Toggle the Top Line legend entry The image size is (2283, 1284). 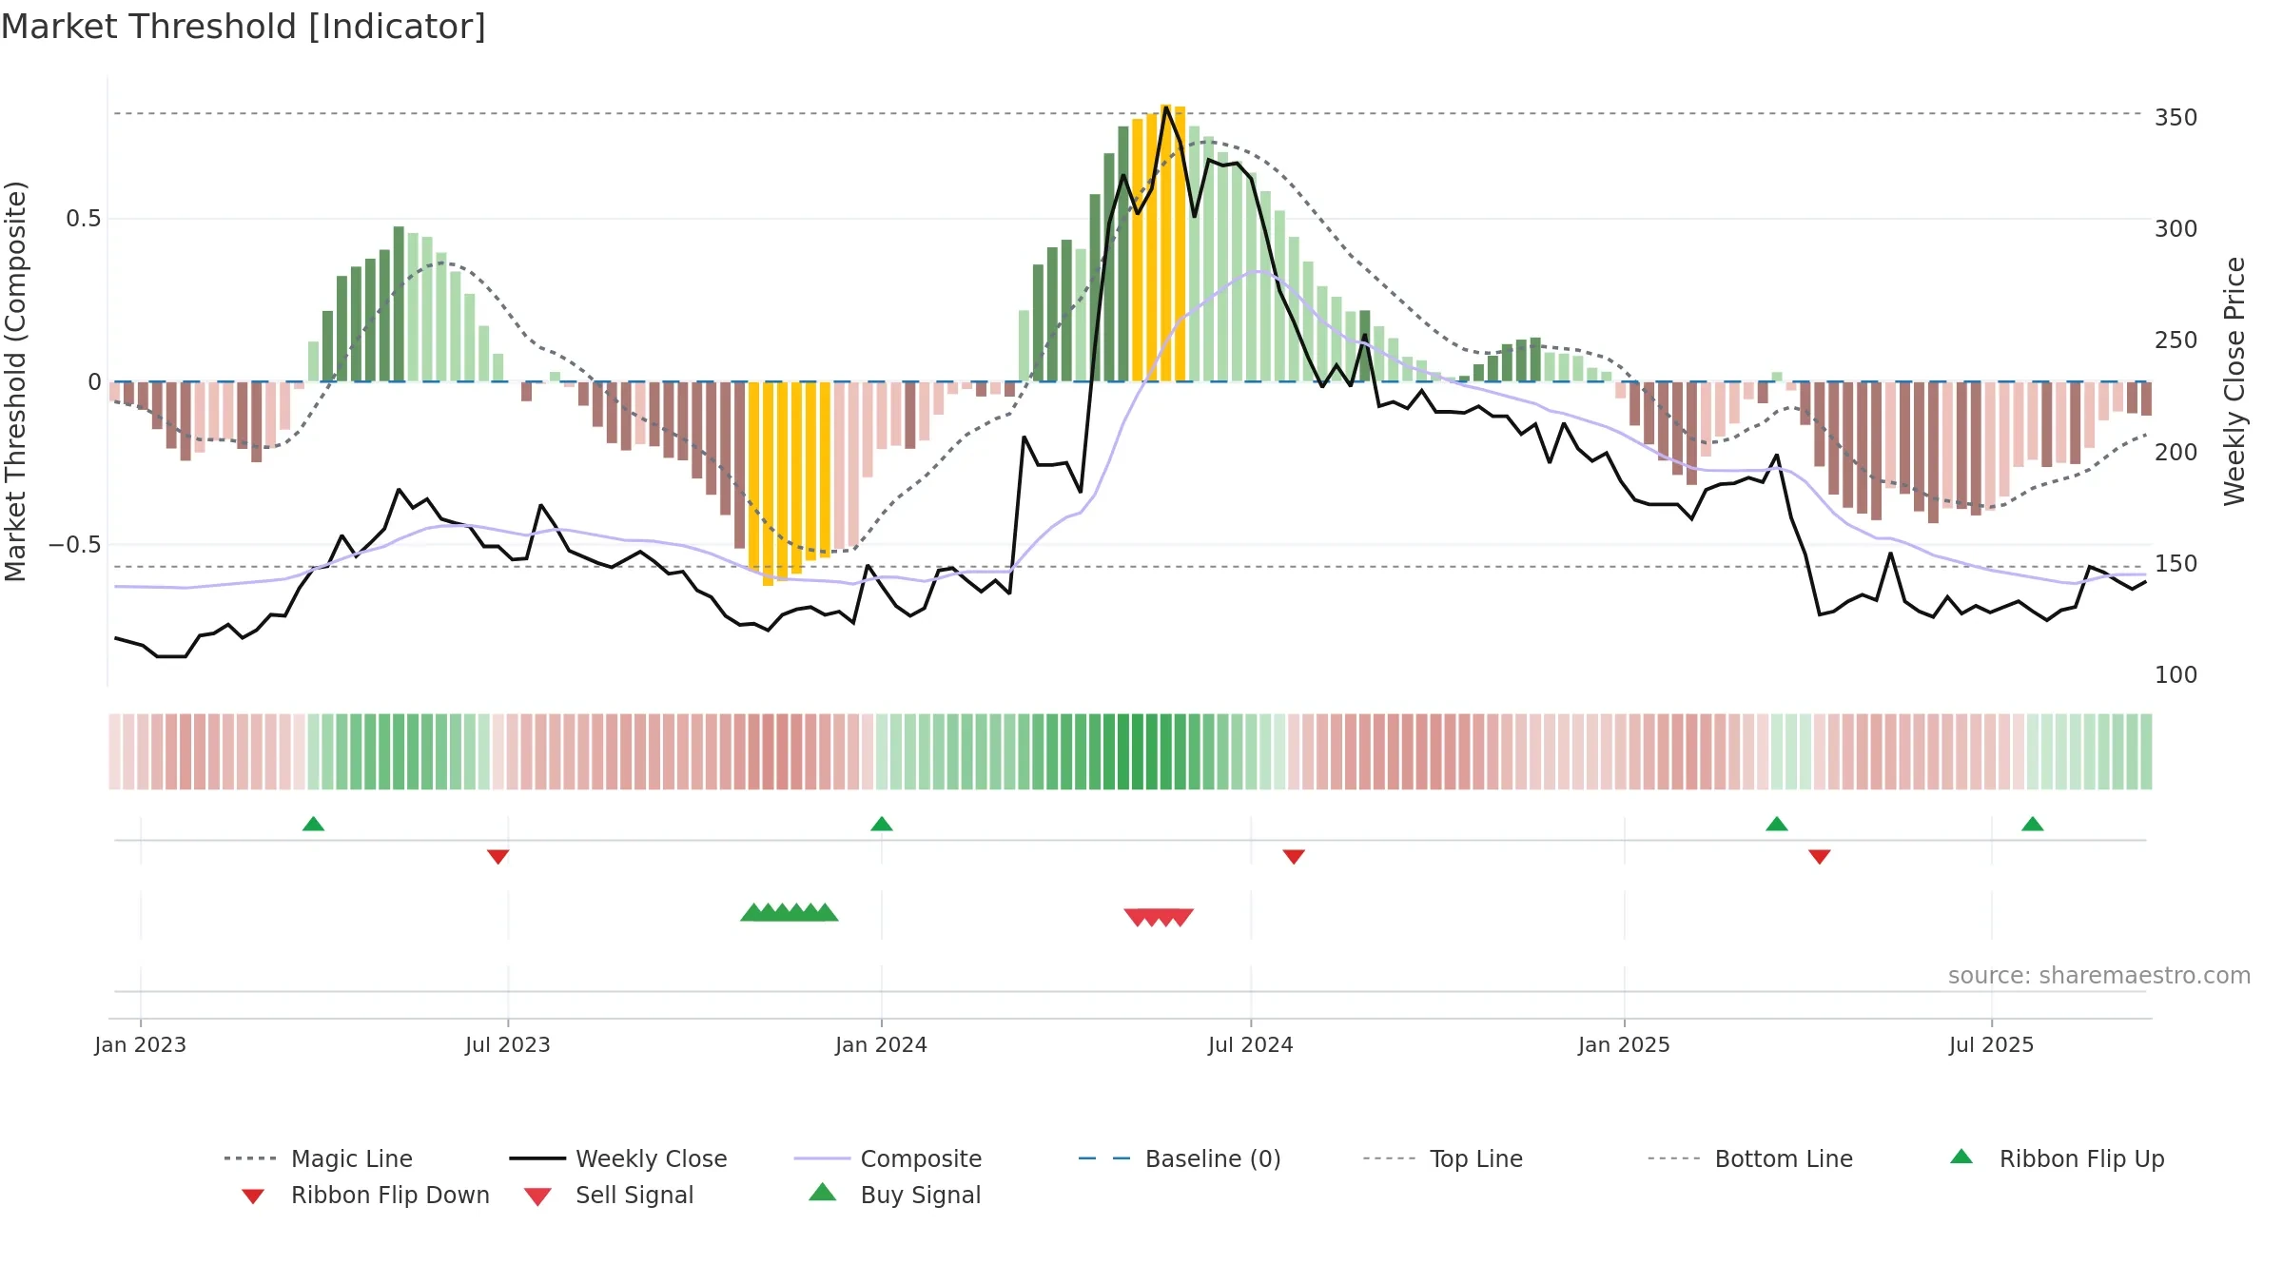coord(1442,1158)
